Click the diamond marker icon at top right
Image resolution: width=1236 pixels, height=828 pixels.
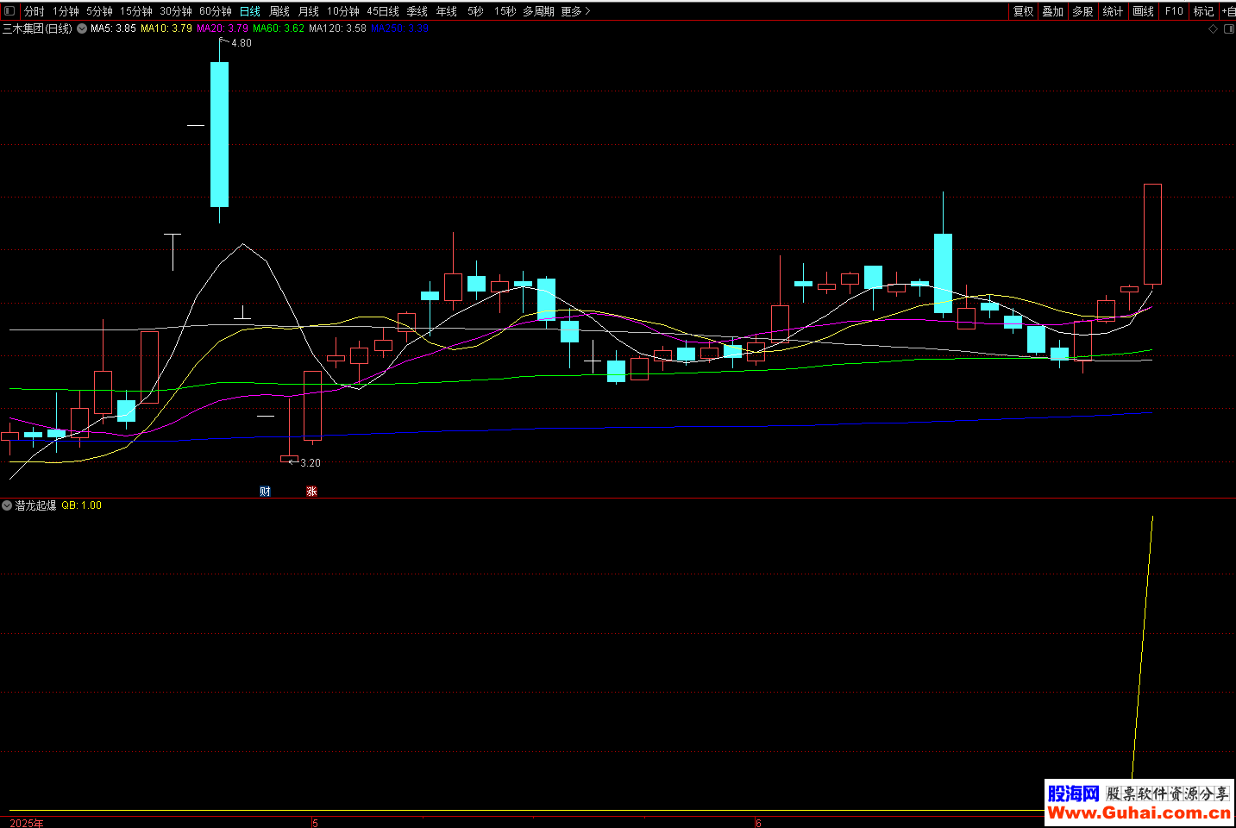[x=1214, y=28]
